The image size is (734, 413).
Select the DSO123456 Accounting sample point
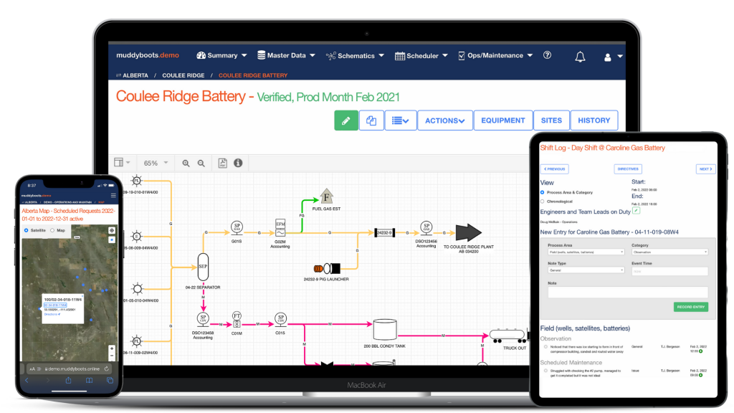pos(426,228)
